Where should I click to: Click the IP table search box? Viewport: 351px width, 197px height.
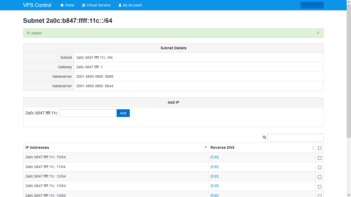click(295, 137)
